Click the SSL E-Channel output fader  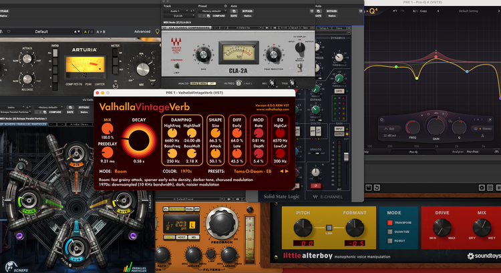(x=346, y=156)
